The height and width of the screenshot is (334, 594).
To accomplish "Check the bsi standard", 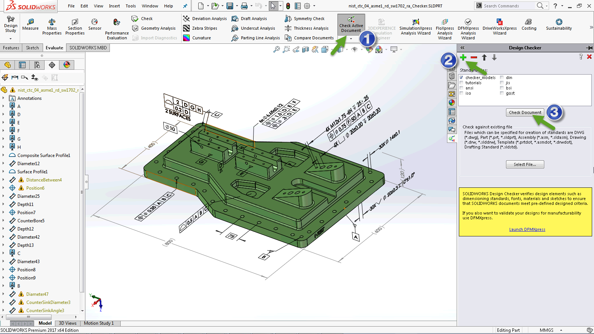I will coord(502,88).
